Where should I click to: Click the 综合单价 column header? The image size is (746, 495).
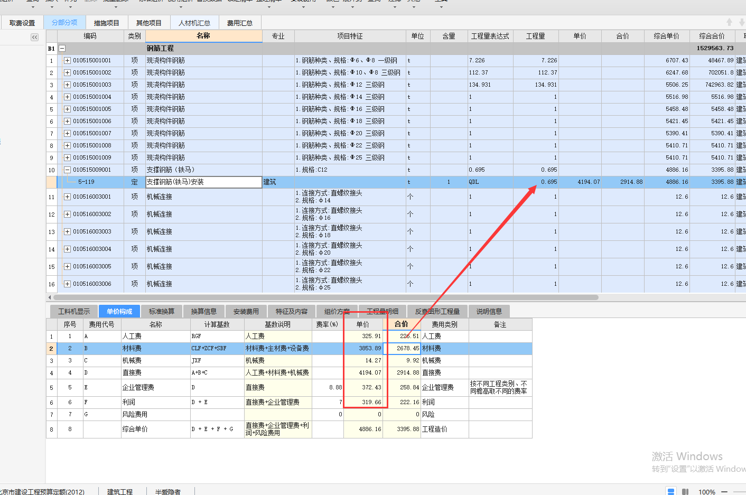[667, 36]
